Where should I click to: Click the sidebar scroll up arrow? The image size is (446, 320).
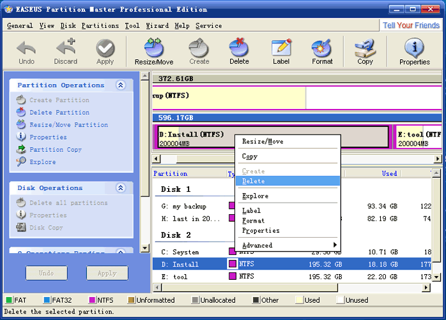(x=145, y=76)
